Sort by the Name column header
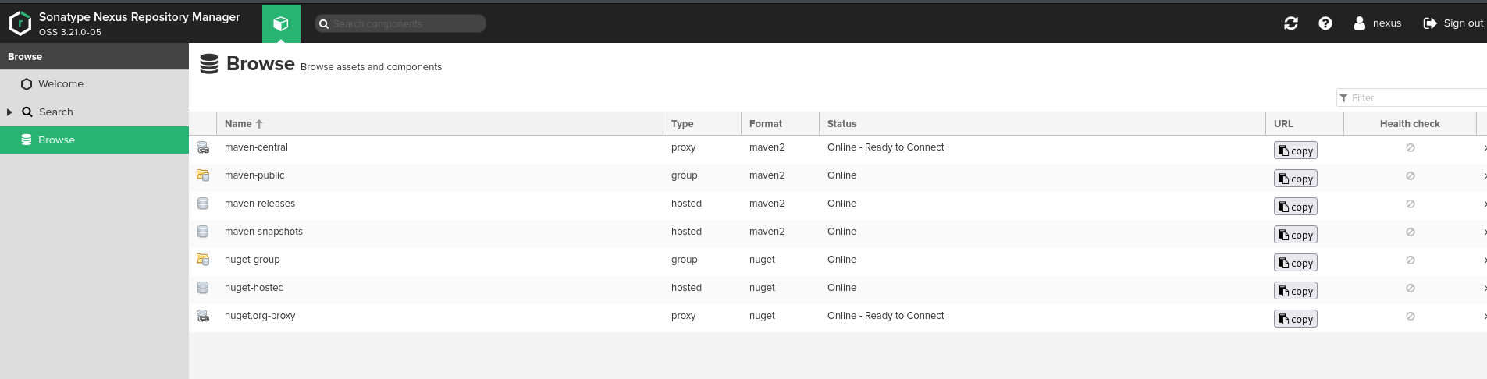Image resolution: width=1487 pixels, height=379 pixels. click(x=439, y=124)
